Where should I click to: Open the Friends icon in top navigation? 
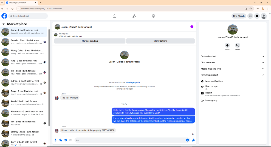point(134,16)
